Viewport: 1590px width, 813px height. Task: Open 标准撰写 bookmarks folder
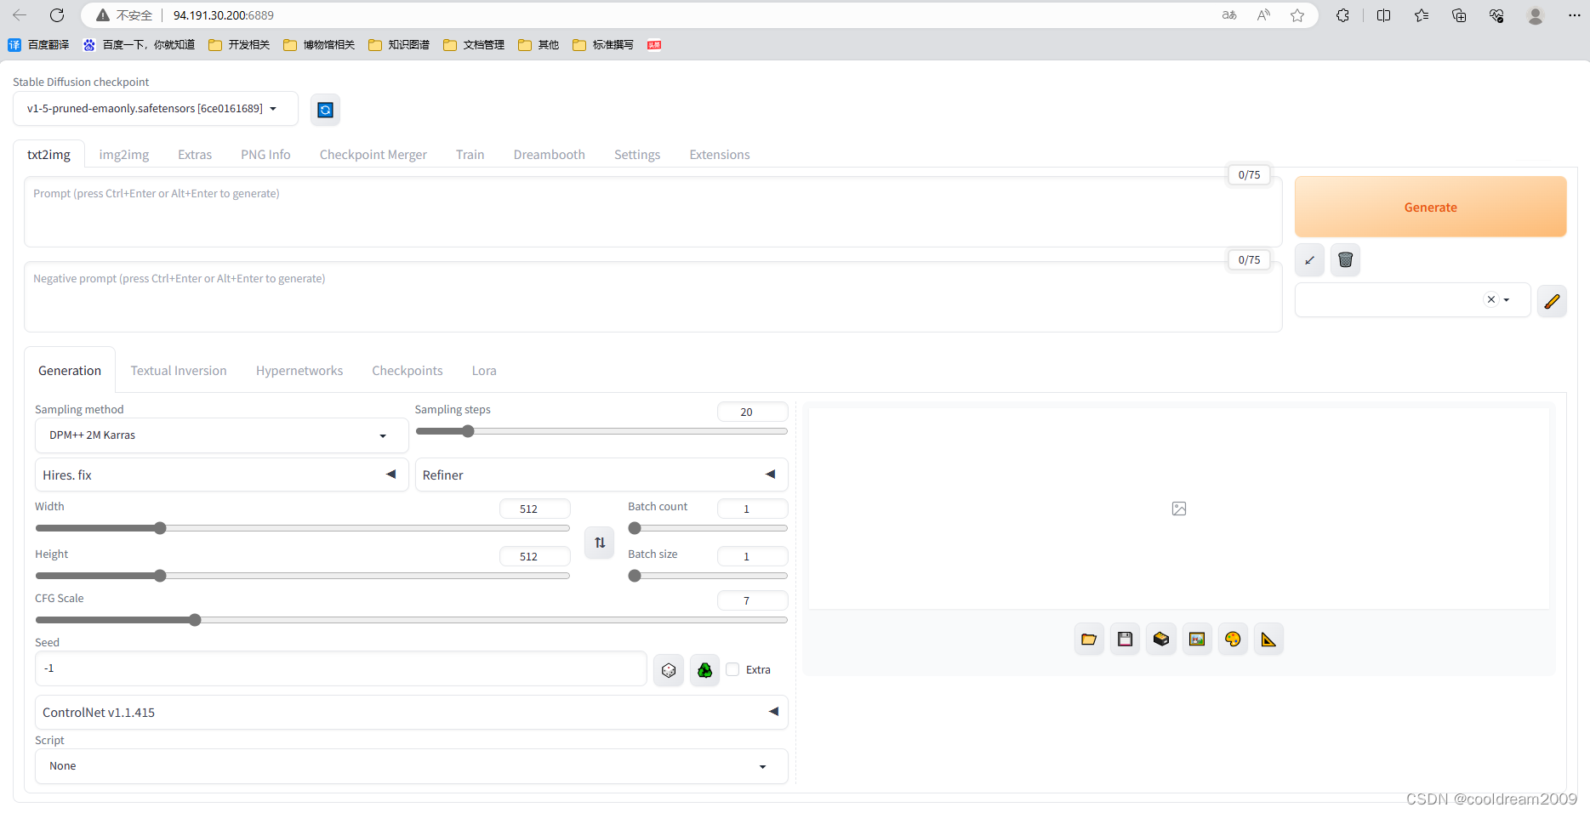[x=604, y=45]
